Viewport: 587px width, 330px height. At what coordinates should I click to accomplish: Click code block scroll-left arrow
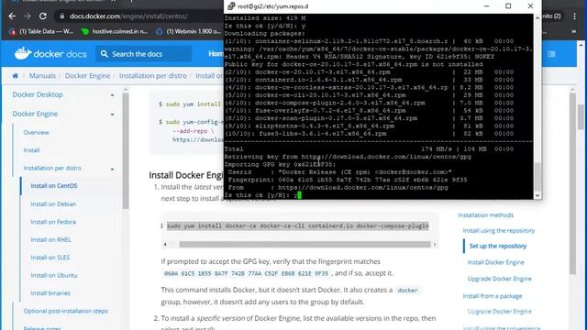165,245
